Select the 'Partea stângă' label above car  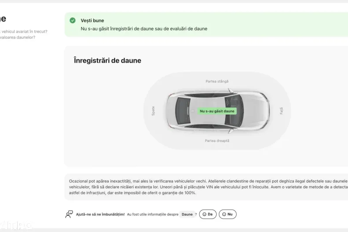click(x=217, y=81)
